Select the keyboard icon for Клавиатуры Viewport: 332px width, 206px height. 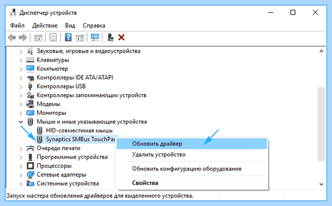tap(30, 60)
